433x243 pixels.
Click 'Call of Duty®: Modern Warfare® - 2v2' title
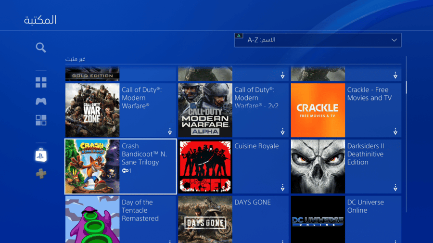click(256, 98)
